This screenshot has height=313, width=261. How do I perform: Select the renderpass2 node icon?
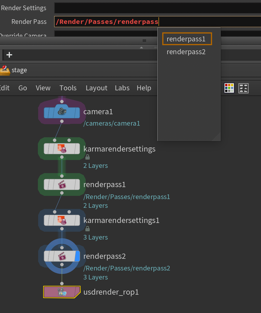(62, 256)
